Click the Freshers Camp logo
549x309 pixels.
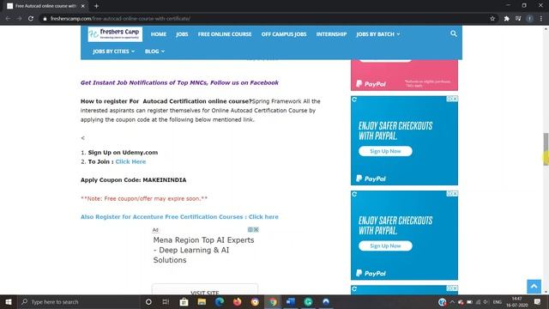click(x=115, y=34)
